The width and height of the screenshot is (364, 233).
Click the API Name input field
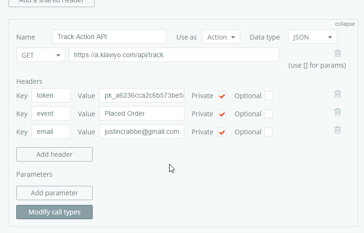tap(109, 37)
